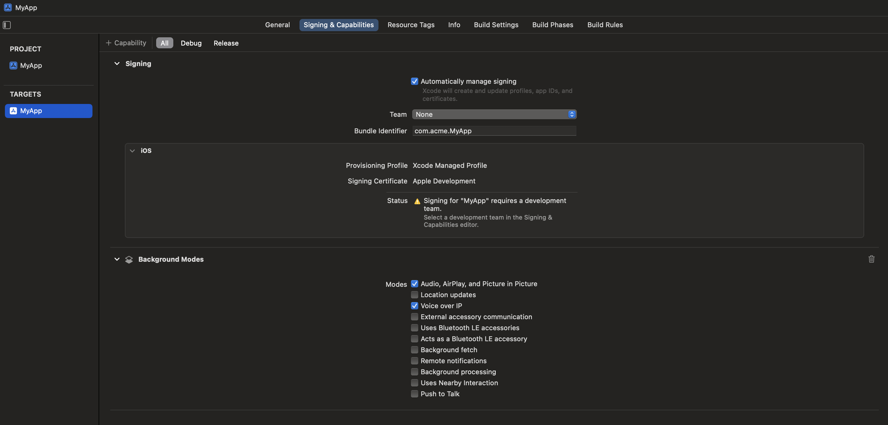Click Xcode Managed Profile text
Image resolution: width=888 pixels, height=425 pixels.
coord(450,165)
